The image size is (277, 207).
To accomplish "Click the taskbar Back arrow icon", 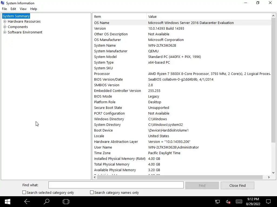I will click(x=27, y=202).
